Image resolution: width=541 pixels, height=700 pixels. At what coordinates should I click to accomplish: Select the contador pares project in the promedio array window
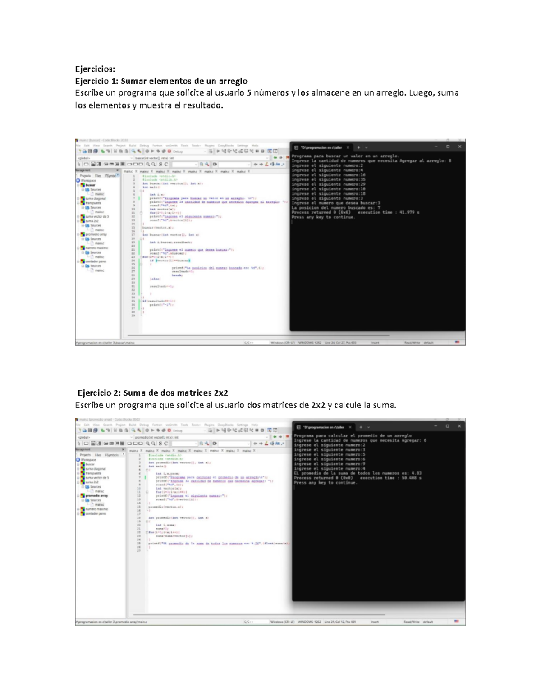[x=96, y=513]
